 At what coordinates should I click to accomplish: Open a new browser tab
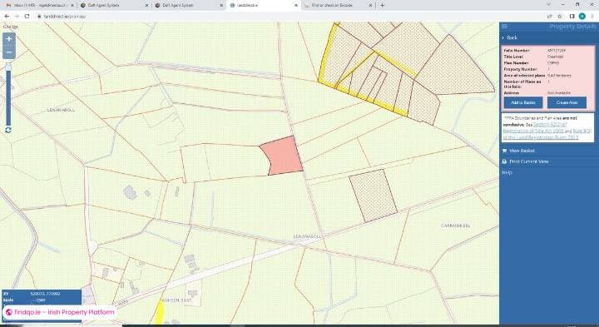pos(382,5)
